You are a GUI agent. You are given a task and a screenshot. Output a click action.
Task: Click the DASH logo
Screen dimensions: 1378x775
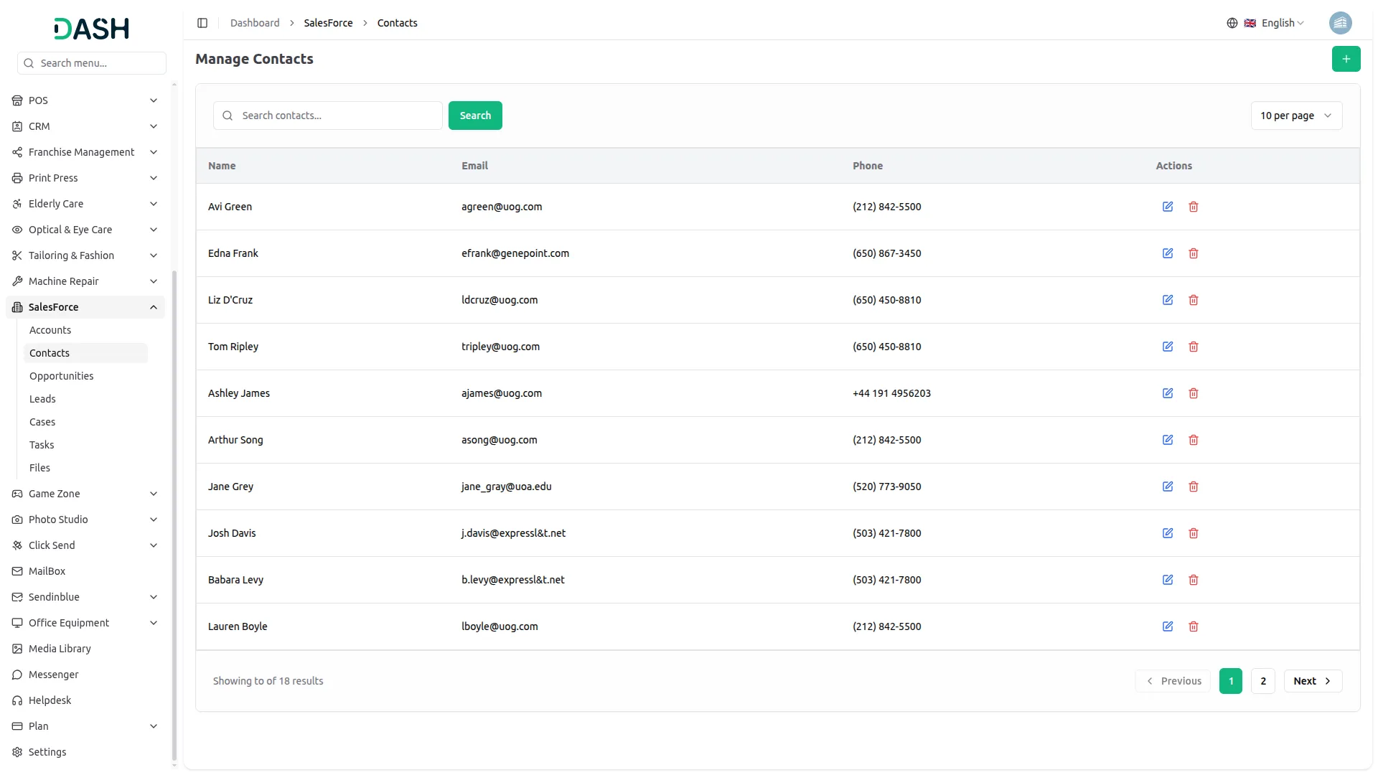pos(91,29)
